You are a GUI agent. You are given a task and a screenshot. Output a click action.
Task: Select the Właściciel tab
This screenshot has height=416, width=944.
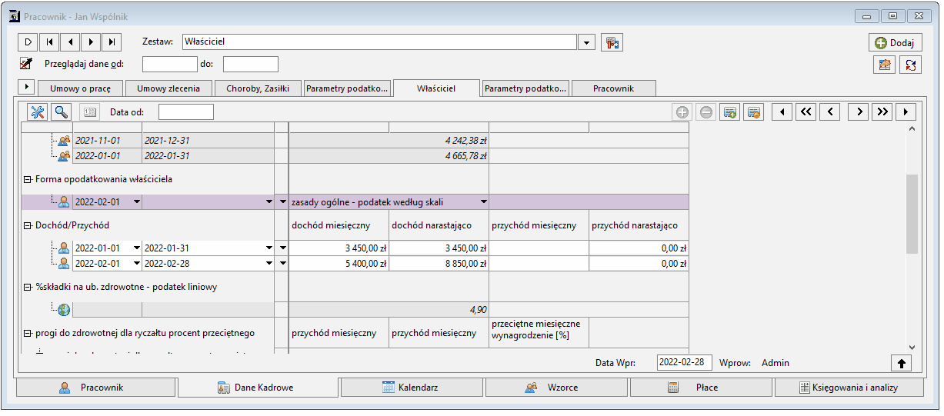click(436, 88)
